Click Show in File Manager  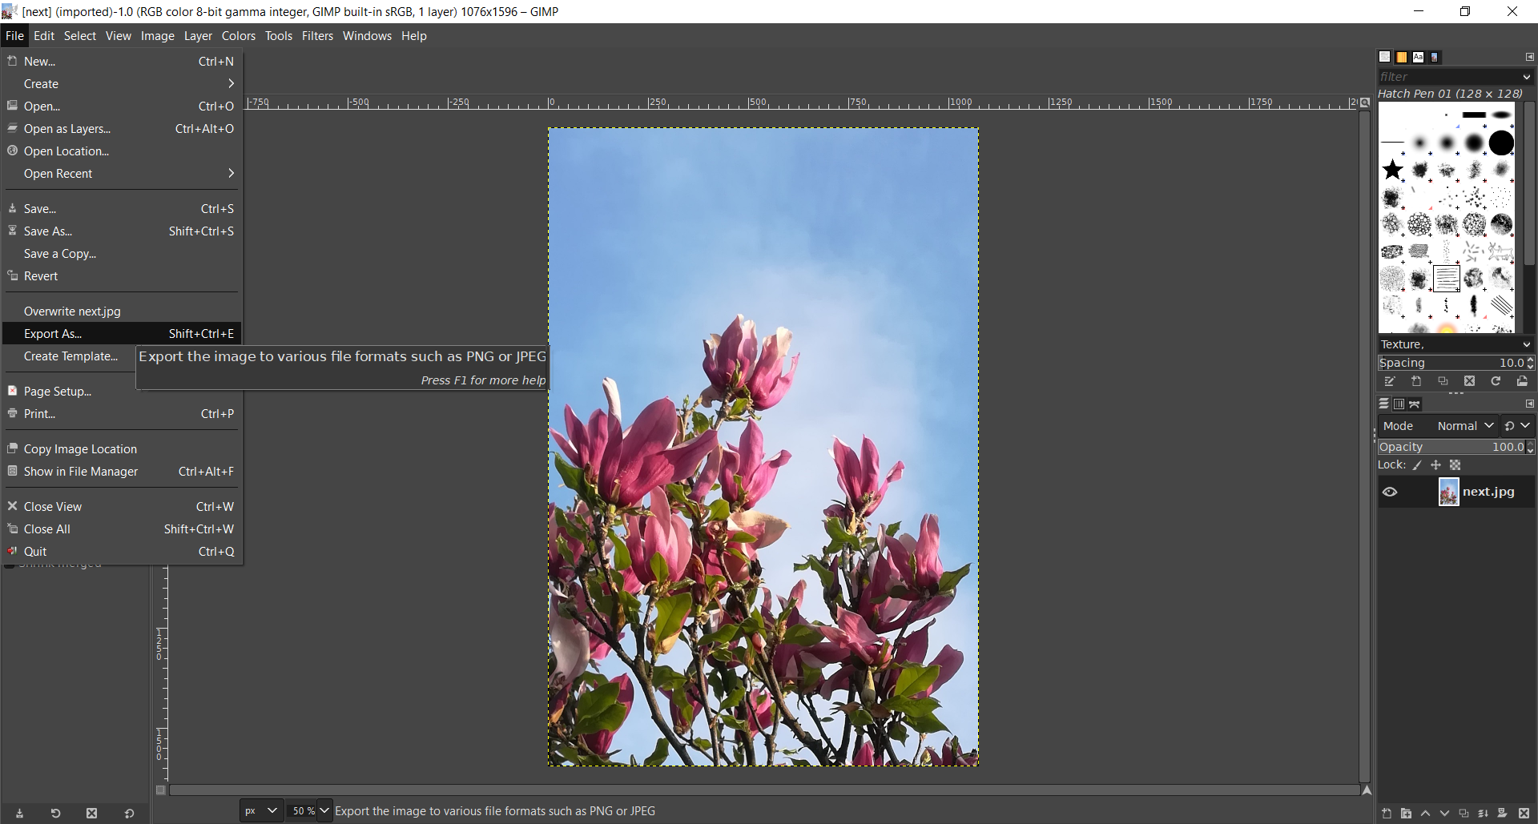point(81,472)
